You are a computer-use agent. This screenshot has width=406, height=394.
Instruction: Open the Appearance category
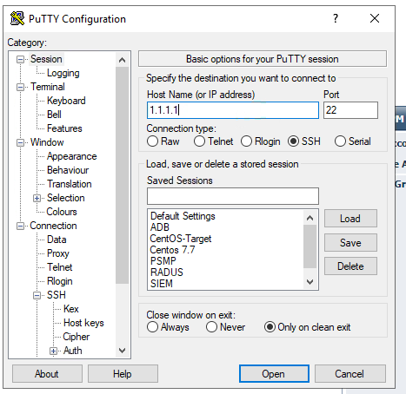[x=72, y=156]
